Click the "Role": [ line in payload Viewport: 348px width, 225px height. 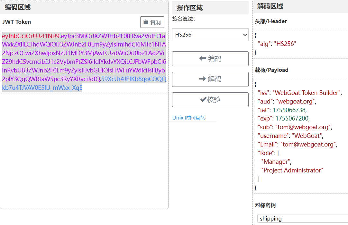269,153
